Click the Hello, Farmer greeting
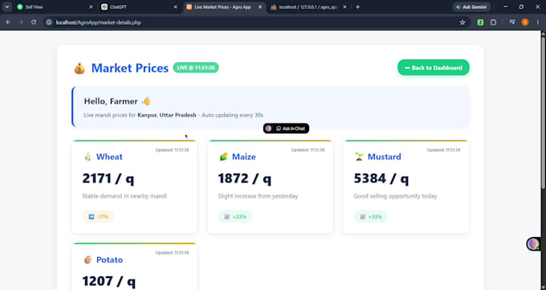546x290 pixels. pyautogui.click(x=111, y=101)
